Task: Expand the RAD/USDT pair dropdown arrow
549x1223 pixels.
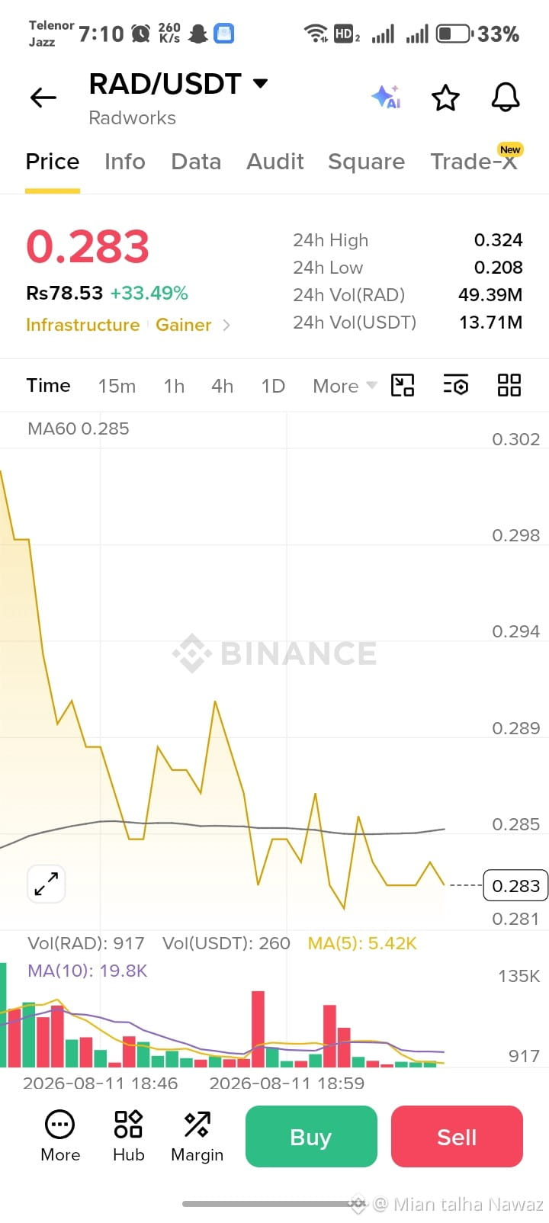Action: click(260, 83)
